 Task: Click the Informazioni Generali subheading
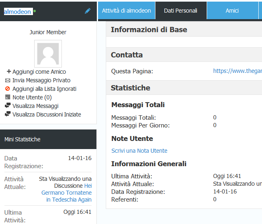tap(149, 164)
